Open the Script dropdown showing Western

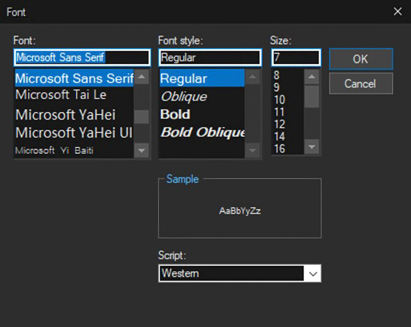coord(240,273)
